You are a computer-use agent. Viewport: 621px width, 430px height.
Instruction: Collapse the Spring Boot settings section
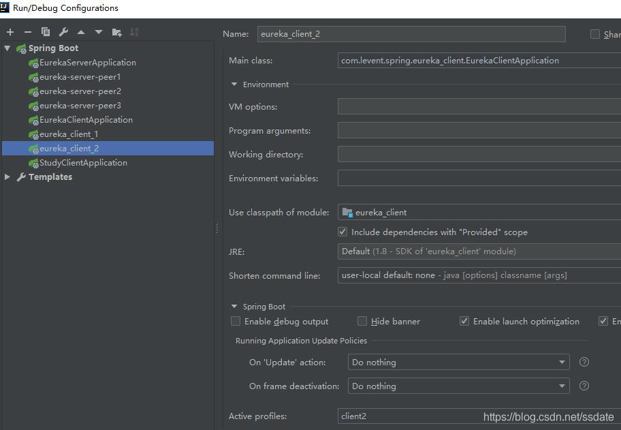coord(234,307)
